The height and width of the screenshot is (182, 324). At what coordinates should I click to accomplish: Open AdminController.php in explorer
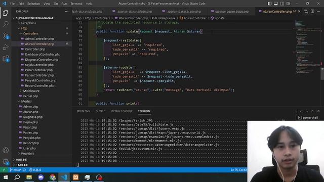pos(39,38)
